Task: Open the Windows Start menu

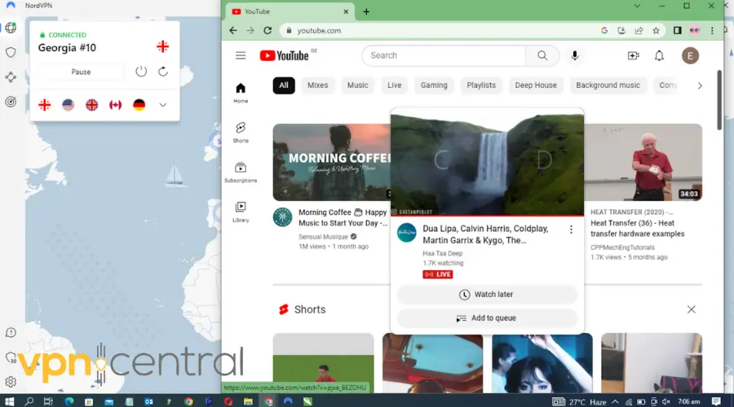Action: coord(9,401)
